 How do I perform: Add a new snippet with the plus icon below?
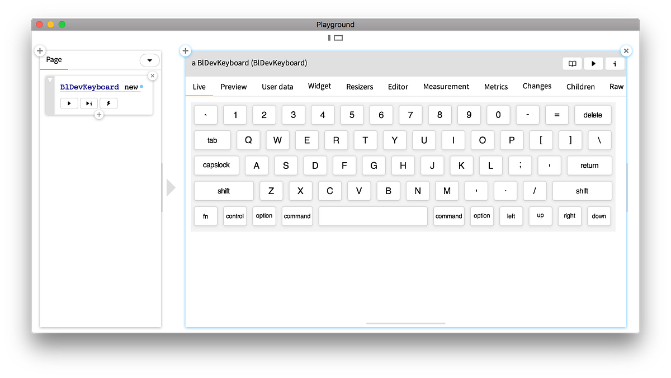[x=99, y=115]
